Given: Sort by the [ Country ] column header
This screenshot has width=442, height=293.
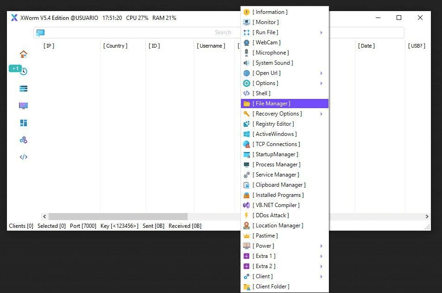Looking at the screenshot, I should coord(115,46).
